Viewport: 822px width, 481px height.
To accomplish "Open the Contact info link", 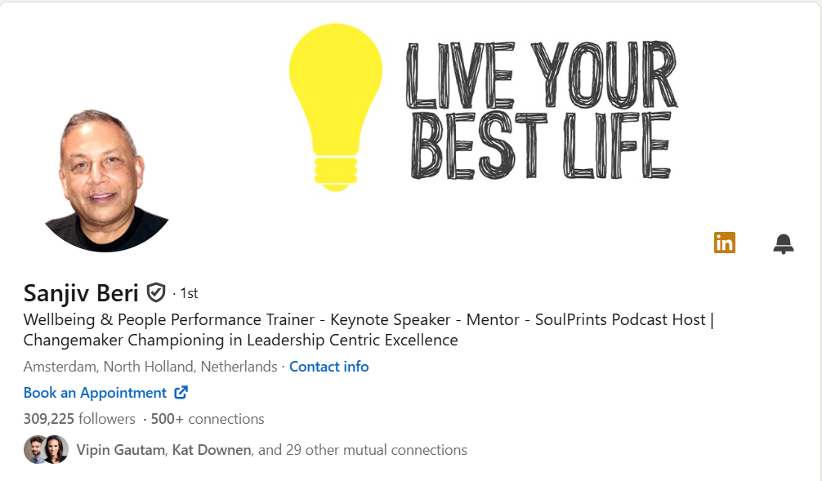I will point(328,367).
